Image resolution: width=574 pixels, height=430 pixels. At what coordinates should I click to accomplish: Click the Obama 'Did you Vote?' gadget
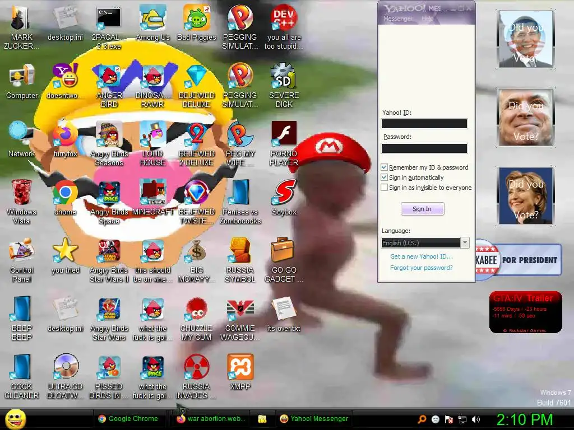526,40
